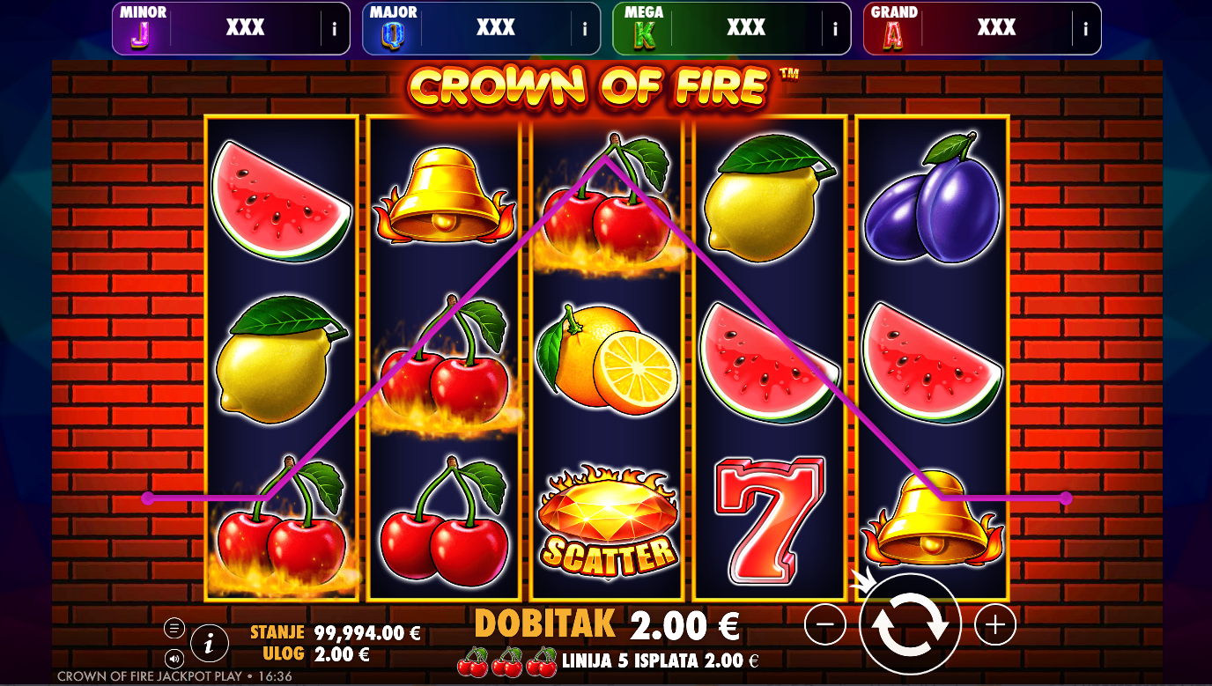Increase the bet with the plus button
This screenshot has height=686, width=1212.
pos(995,625)
